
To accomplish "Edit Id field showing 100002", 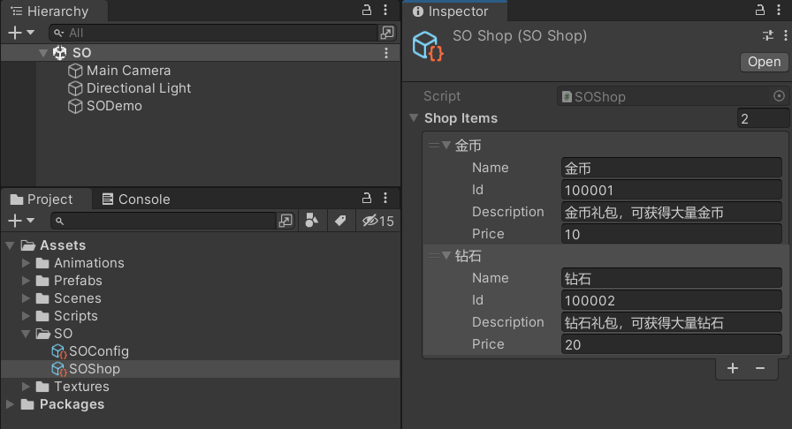I will point(671,300).
